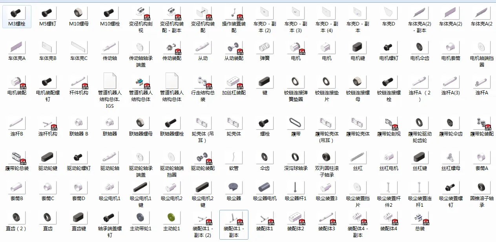
Task: Click the 操作装置装配 assembly icon
Action: point(234,13)
